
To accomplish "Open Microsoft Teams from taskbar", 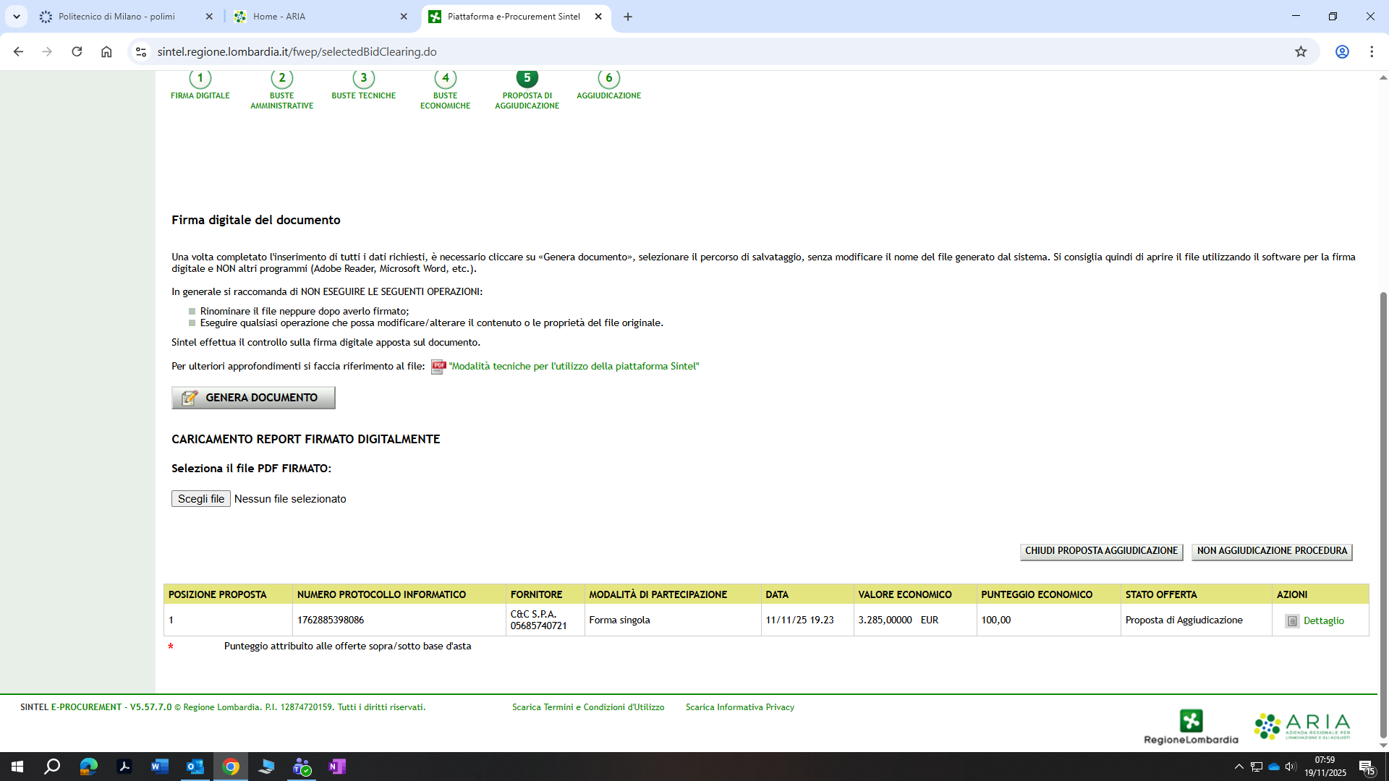I will 302,767.
